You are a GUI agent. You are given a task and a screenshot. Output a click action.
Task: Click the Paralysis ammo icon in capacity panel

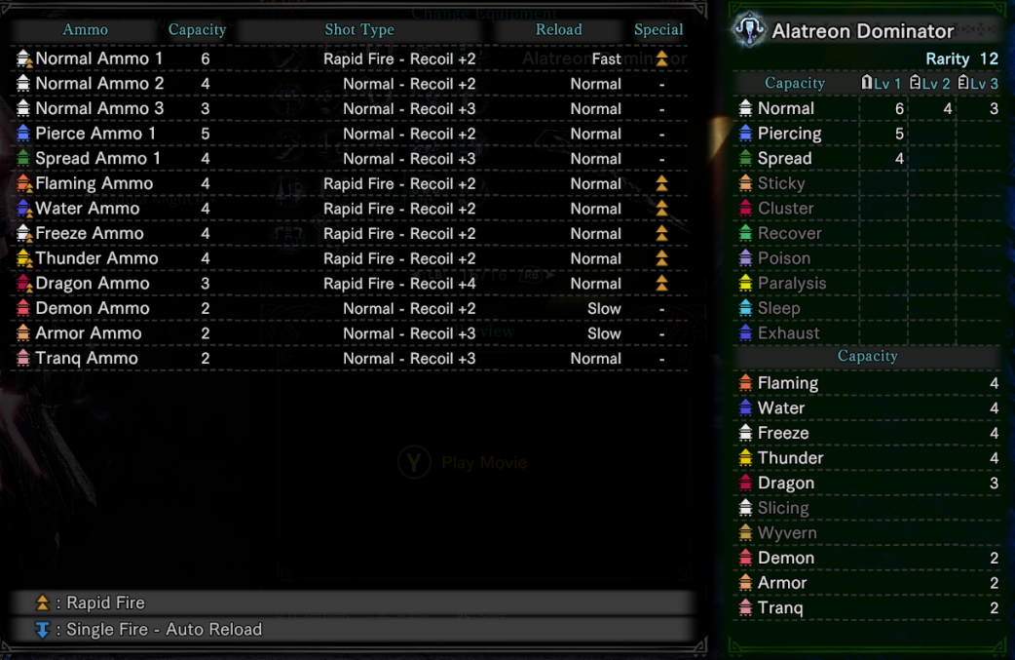pyautogui.click(x=746, y=283)
